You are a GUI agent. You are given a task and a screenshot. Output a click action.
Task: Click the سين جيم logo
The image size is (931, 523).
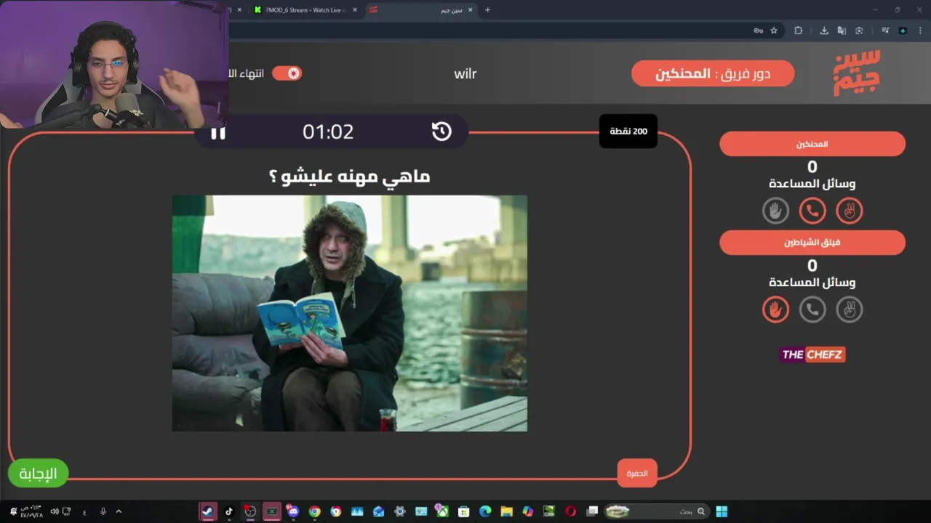coord(856,73)
